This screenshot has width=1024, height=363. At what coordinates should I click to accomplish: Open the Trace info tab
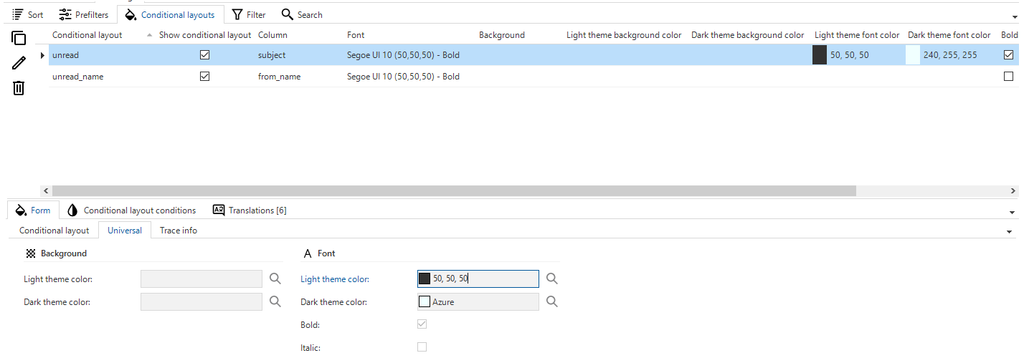coord(178,231)
